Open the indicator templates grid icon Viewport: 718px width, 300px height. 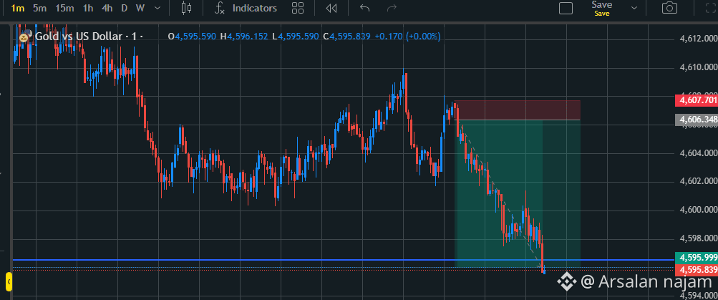pos(298,8)
